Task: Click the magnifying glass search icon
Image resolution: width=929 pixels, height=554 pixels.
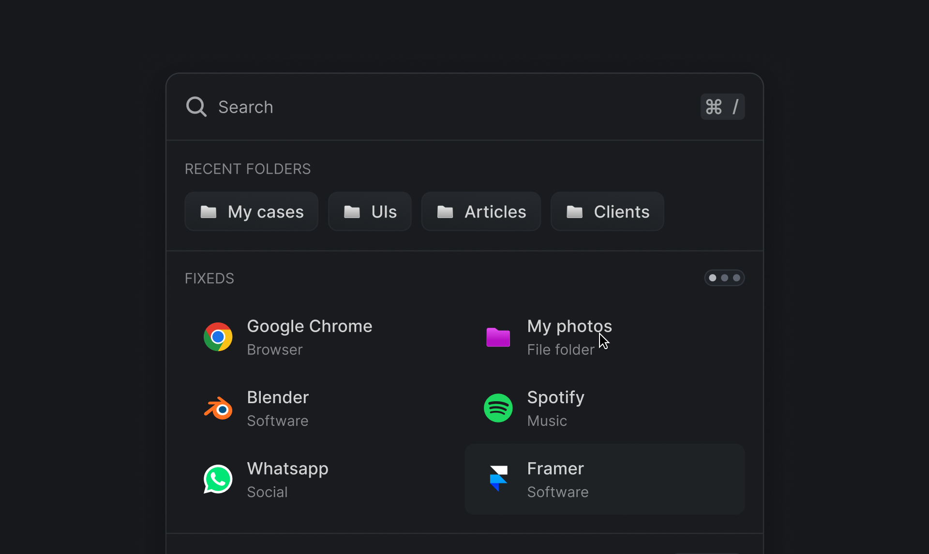Action: coord(196,107)
